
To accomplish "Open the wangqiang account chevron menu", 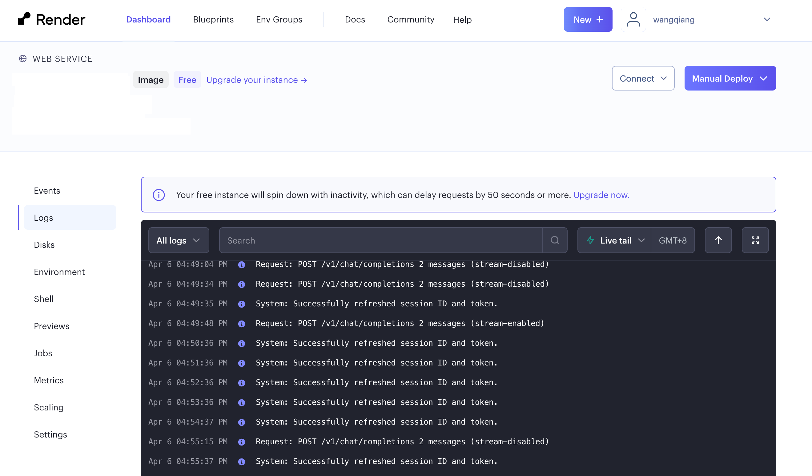I will point(767,19).
